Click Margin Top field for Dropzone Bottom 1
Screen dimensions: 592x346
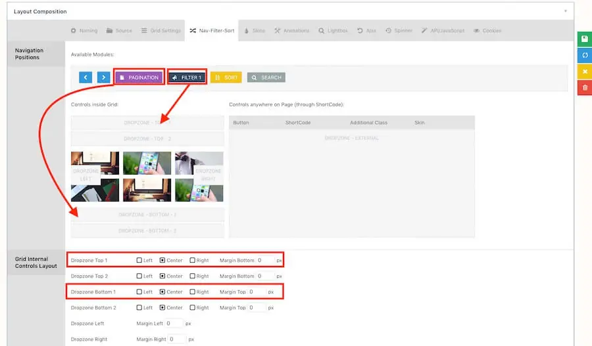tap(257, 292)
